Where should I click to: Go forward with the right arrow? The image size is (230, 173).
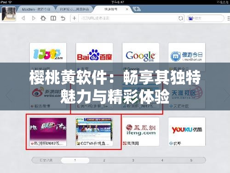tap(34, 18)
